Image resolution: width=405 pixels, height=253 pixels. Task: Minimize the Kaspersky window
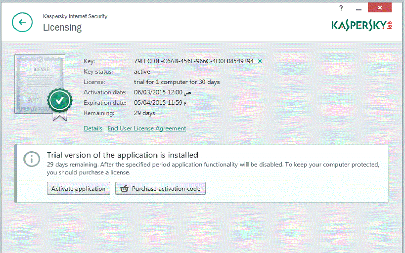(x=359, y=9)
